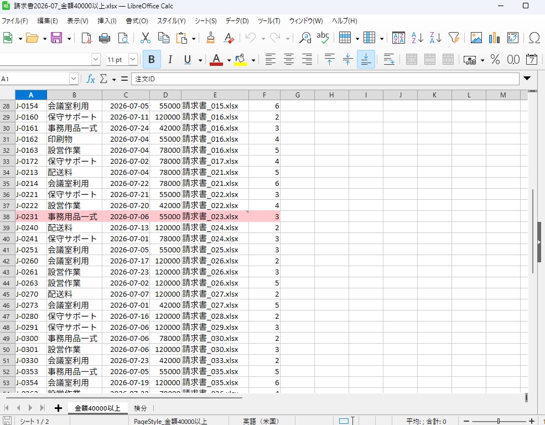Adjust the zoom slider
The image size is (545, 425).
(x=498, y=421)
